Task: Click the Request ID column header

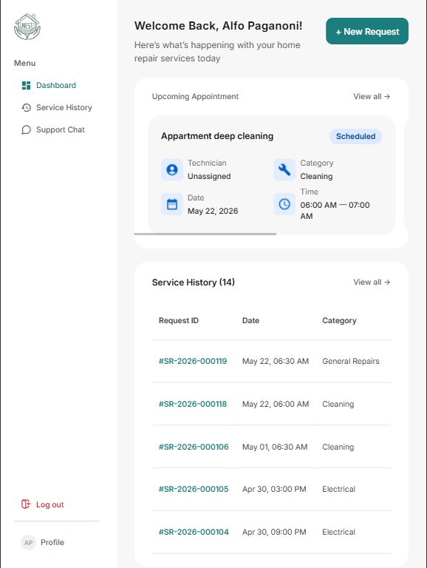Action: 178,320
